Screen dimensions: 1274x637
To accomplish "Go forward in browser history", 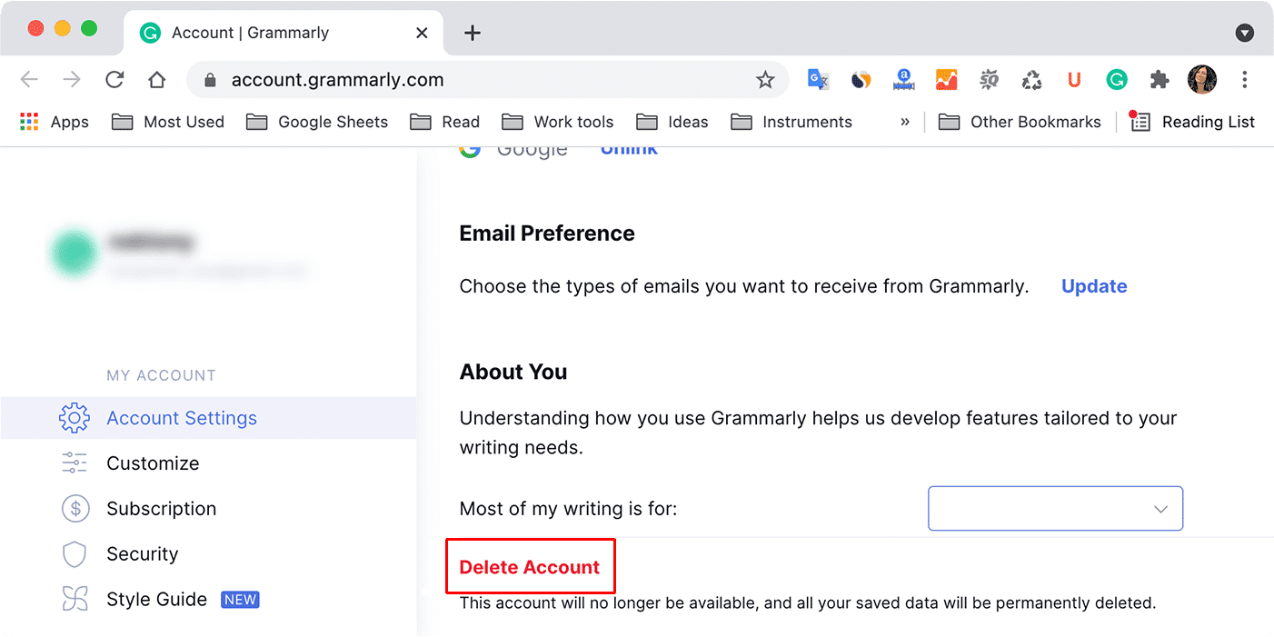I will (x=72, y=80).
